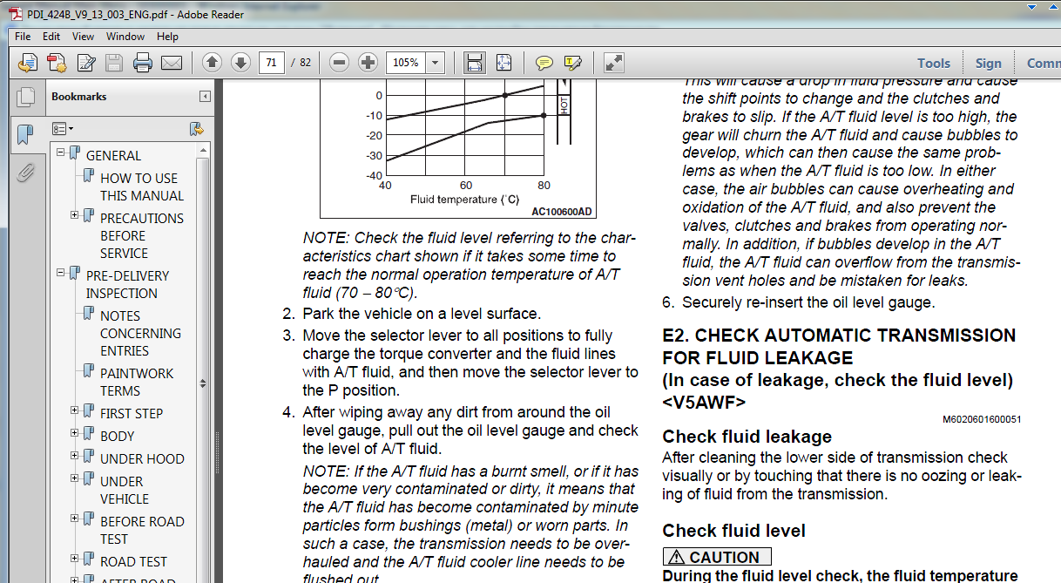Toggle the Page Thumbnails panel
This screenshot has height=583, width=1061.
coord(25,98)
